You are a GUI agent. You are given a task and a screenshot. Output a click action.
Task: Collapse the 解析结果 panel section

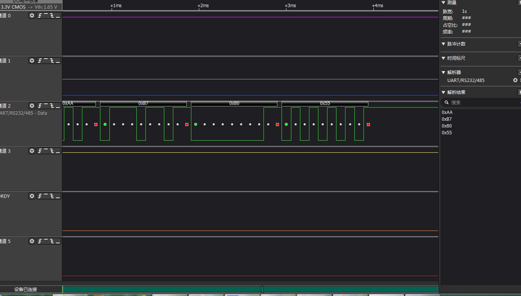click(444, 92)
